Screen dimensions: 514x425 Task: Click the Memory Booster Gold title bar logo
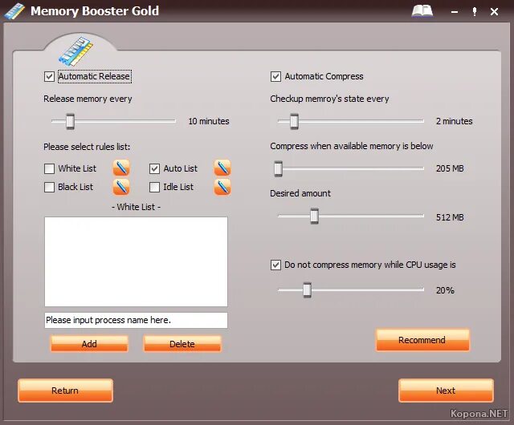[x=14, y=11]
